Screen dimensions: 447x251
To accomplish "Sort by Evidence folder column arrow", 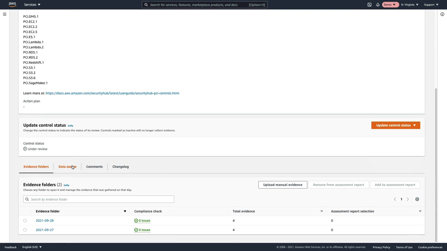I will click(125, 211).
